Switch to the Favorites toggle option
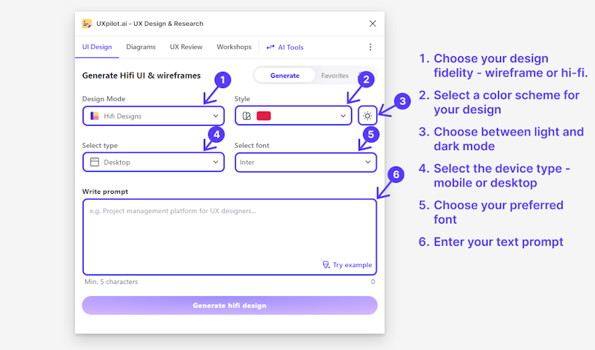This screenshot has height=350, width=595. [335, 75]
